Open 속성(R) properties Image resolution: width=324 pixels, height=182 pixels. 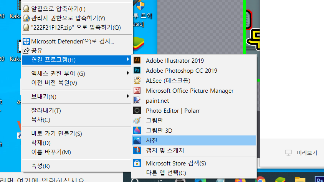click(77, 166)
